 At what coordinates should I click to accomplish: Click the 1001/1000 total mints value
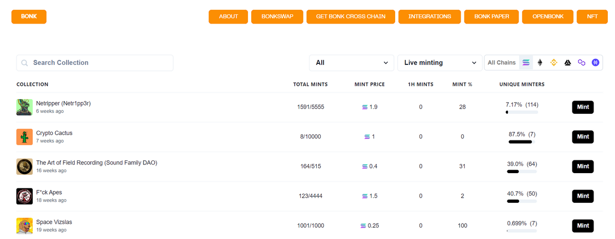tap(311, 226)
